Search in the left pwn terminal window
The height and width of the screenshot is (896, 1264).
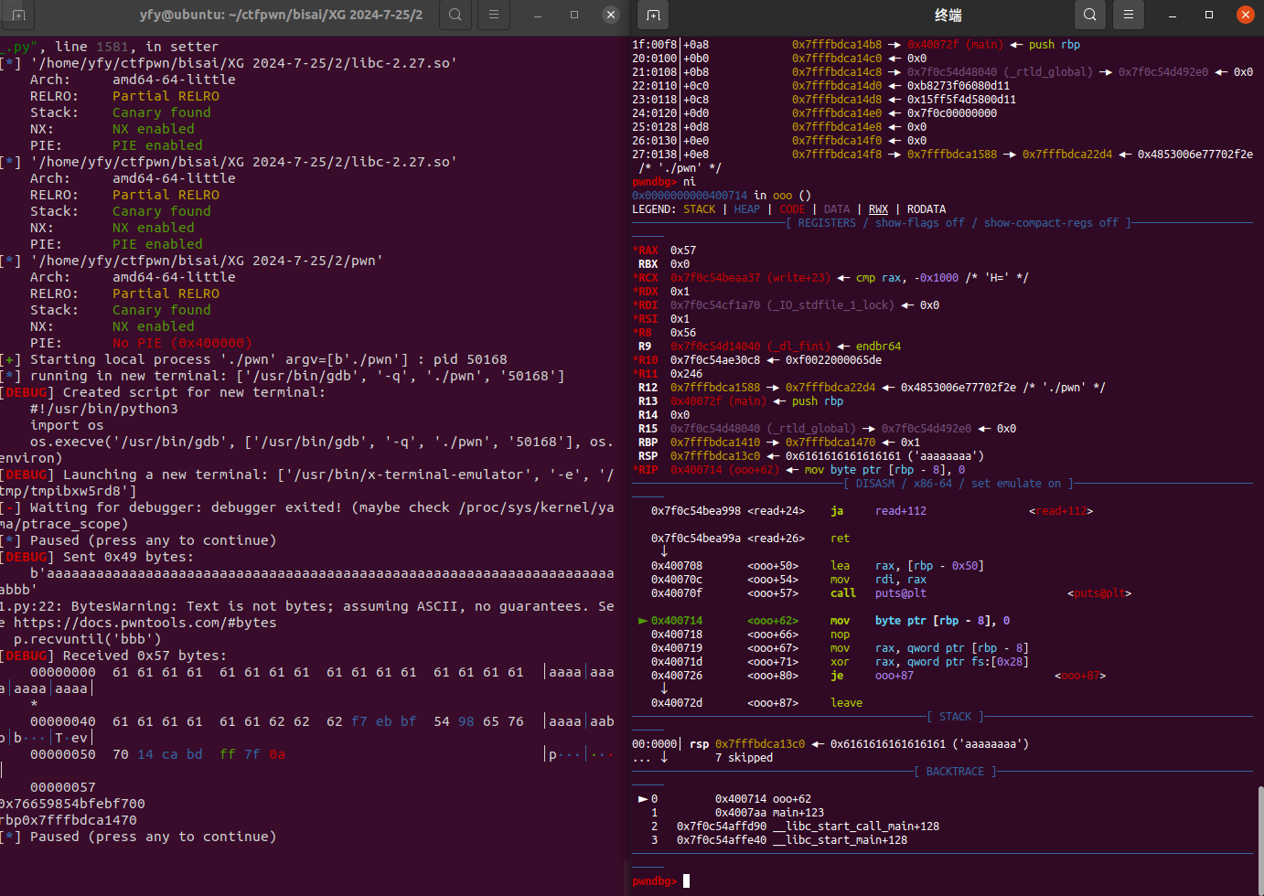click(455, 15)
